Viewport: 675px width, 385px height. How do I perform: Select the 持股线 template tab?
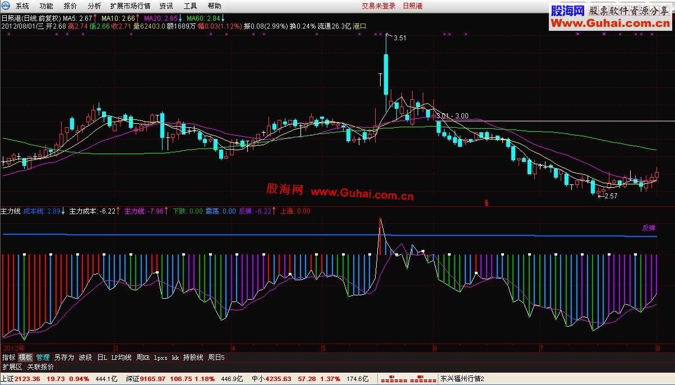tap(193, 357)
